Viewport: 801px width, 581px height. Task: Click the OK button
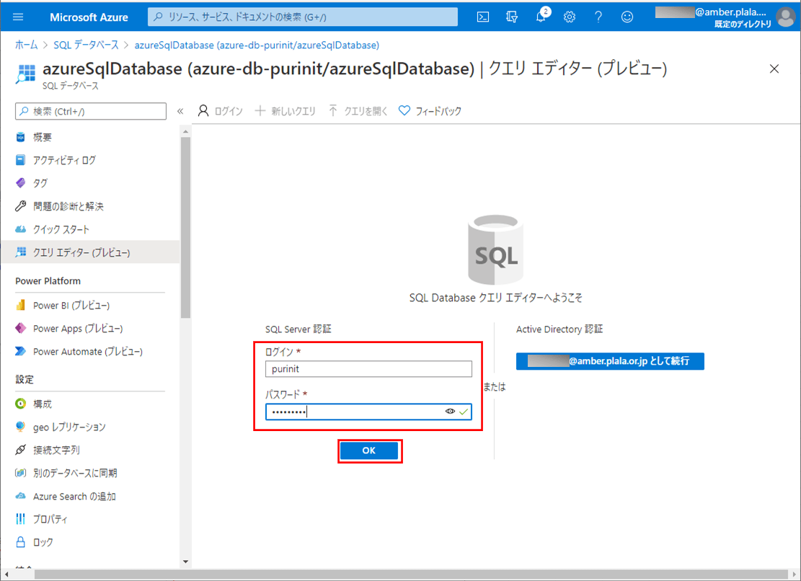369,451
